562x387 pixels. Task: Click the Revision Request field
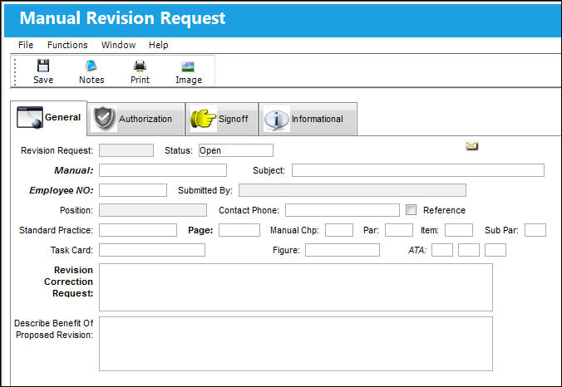click(126, 150)
